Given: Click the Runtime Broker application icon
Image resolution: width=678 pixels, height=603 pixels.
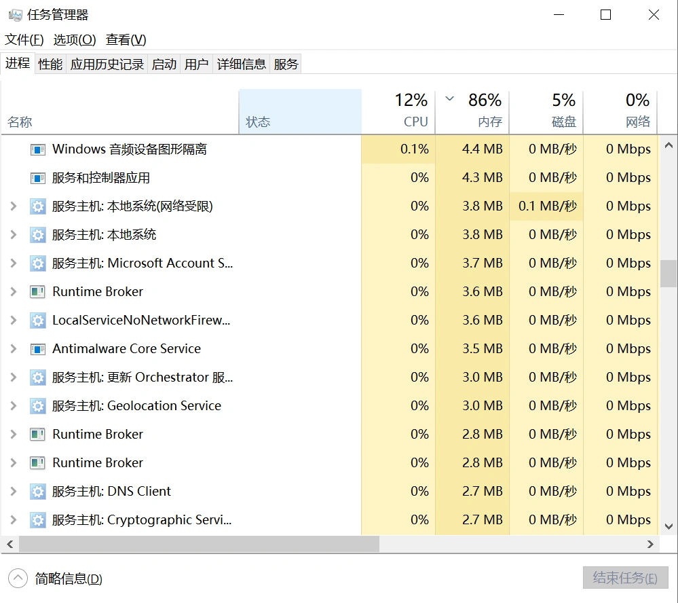Looking at the screenshot, I should pos(38,291).
